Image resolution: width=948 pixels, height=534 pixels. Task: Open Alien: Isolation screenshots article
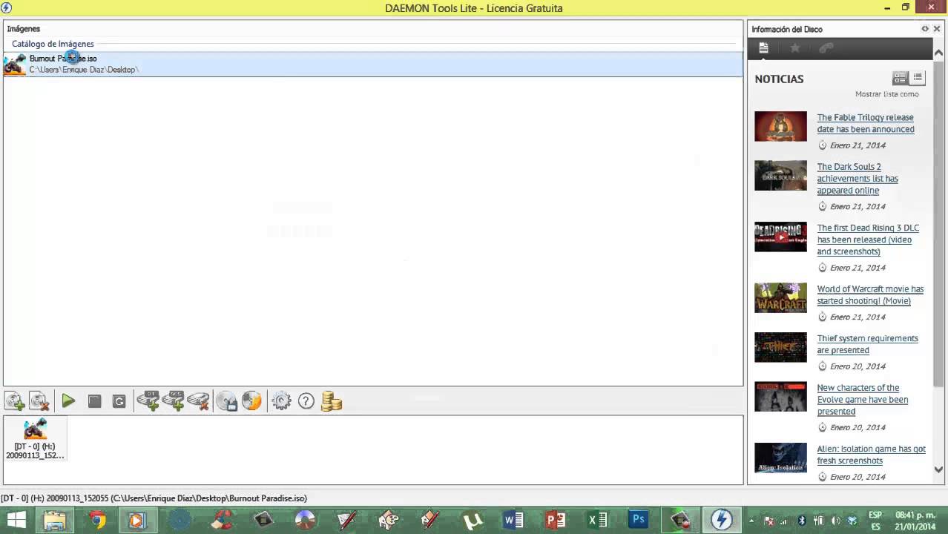point(871,455)
